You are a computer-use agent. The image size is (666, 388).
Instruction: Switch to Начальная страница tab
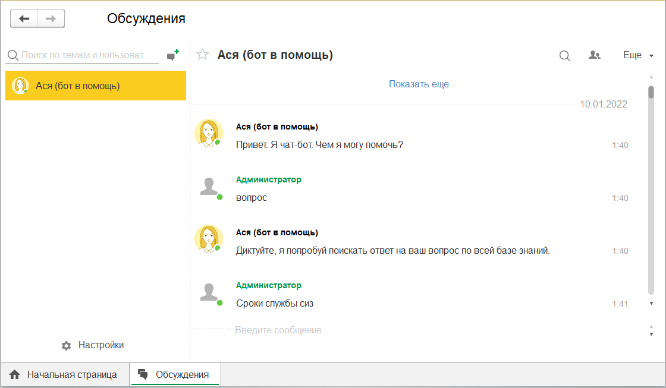click(64, 375)
